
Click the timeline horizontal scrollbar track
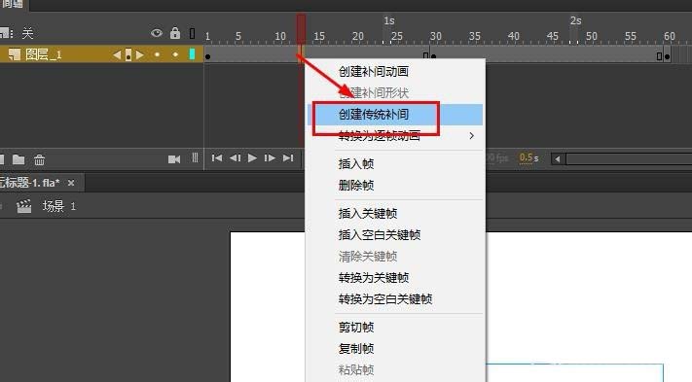629,159
